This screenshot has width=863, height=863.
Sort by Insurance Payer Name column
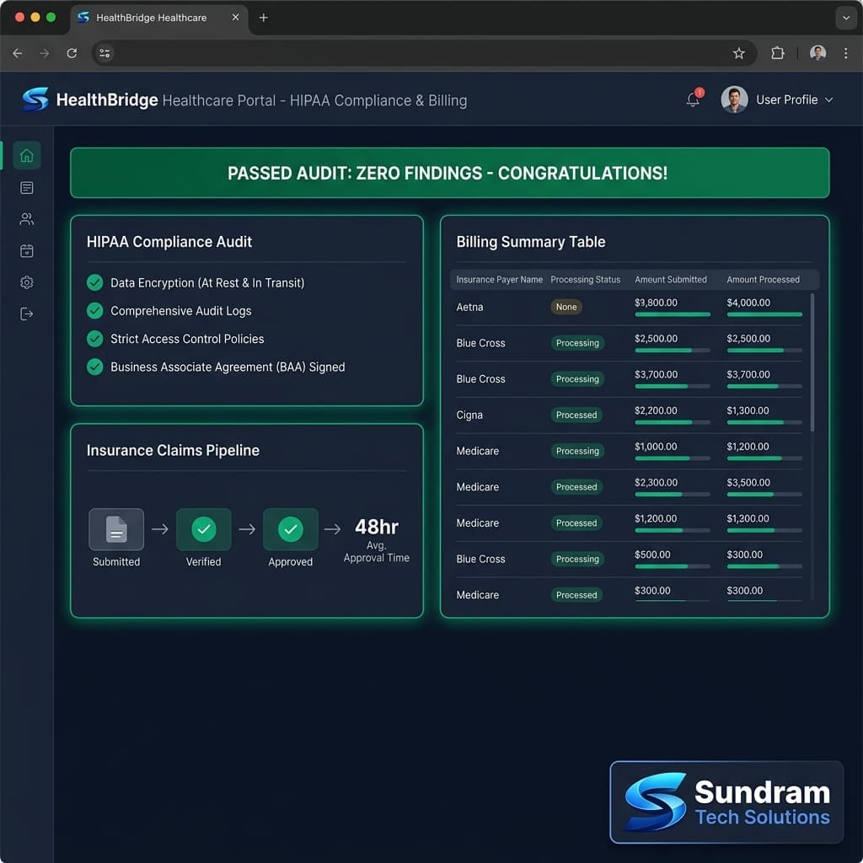pos(499,280)
